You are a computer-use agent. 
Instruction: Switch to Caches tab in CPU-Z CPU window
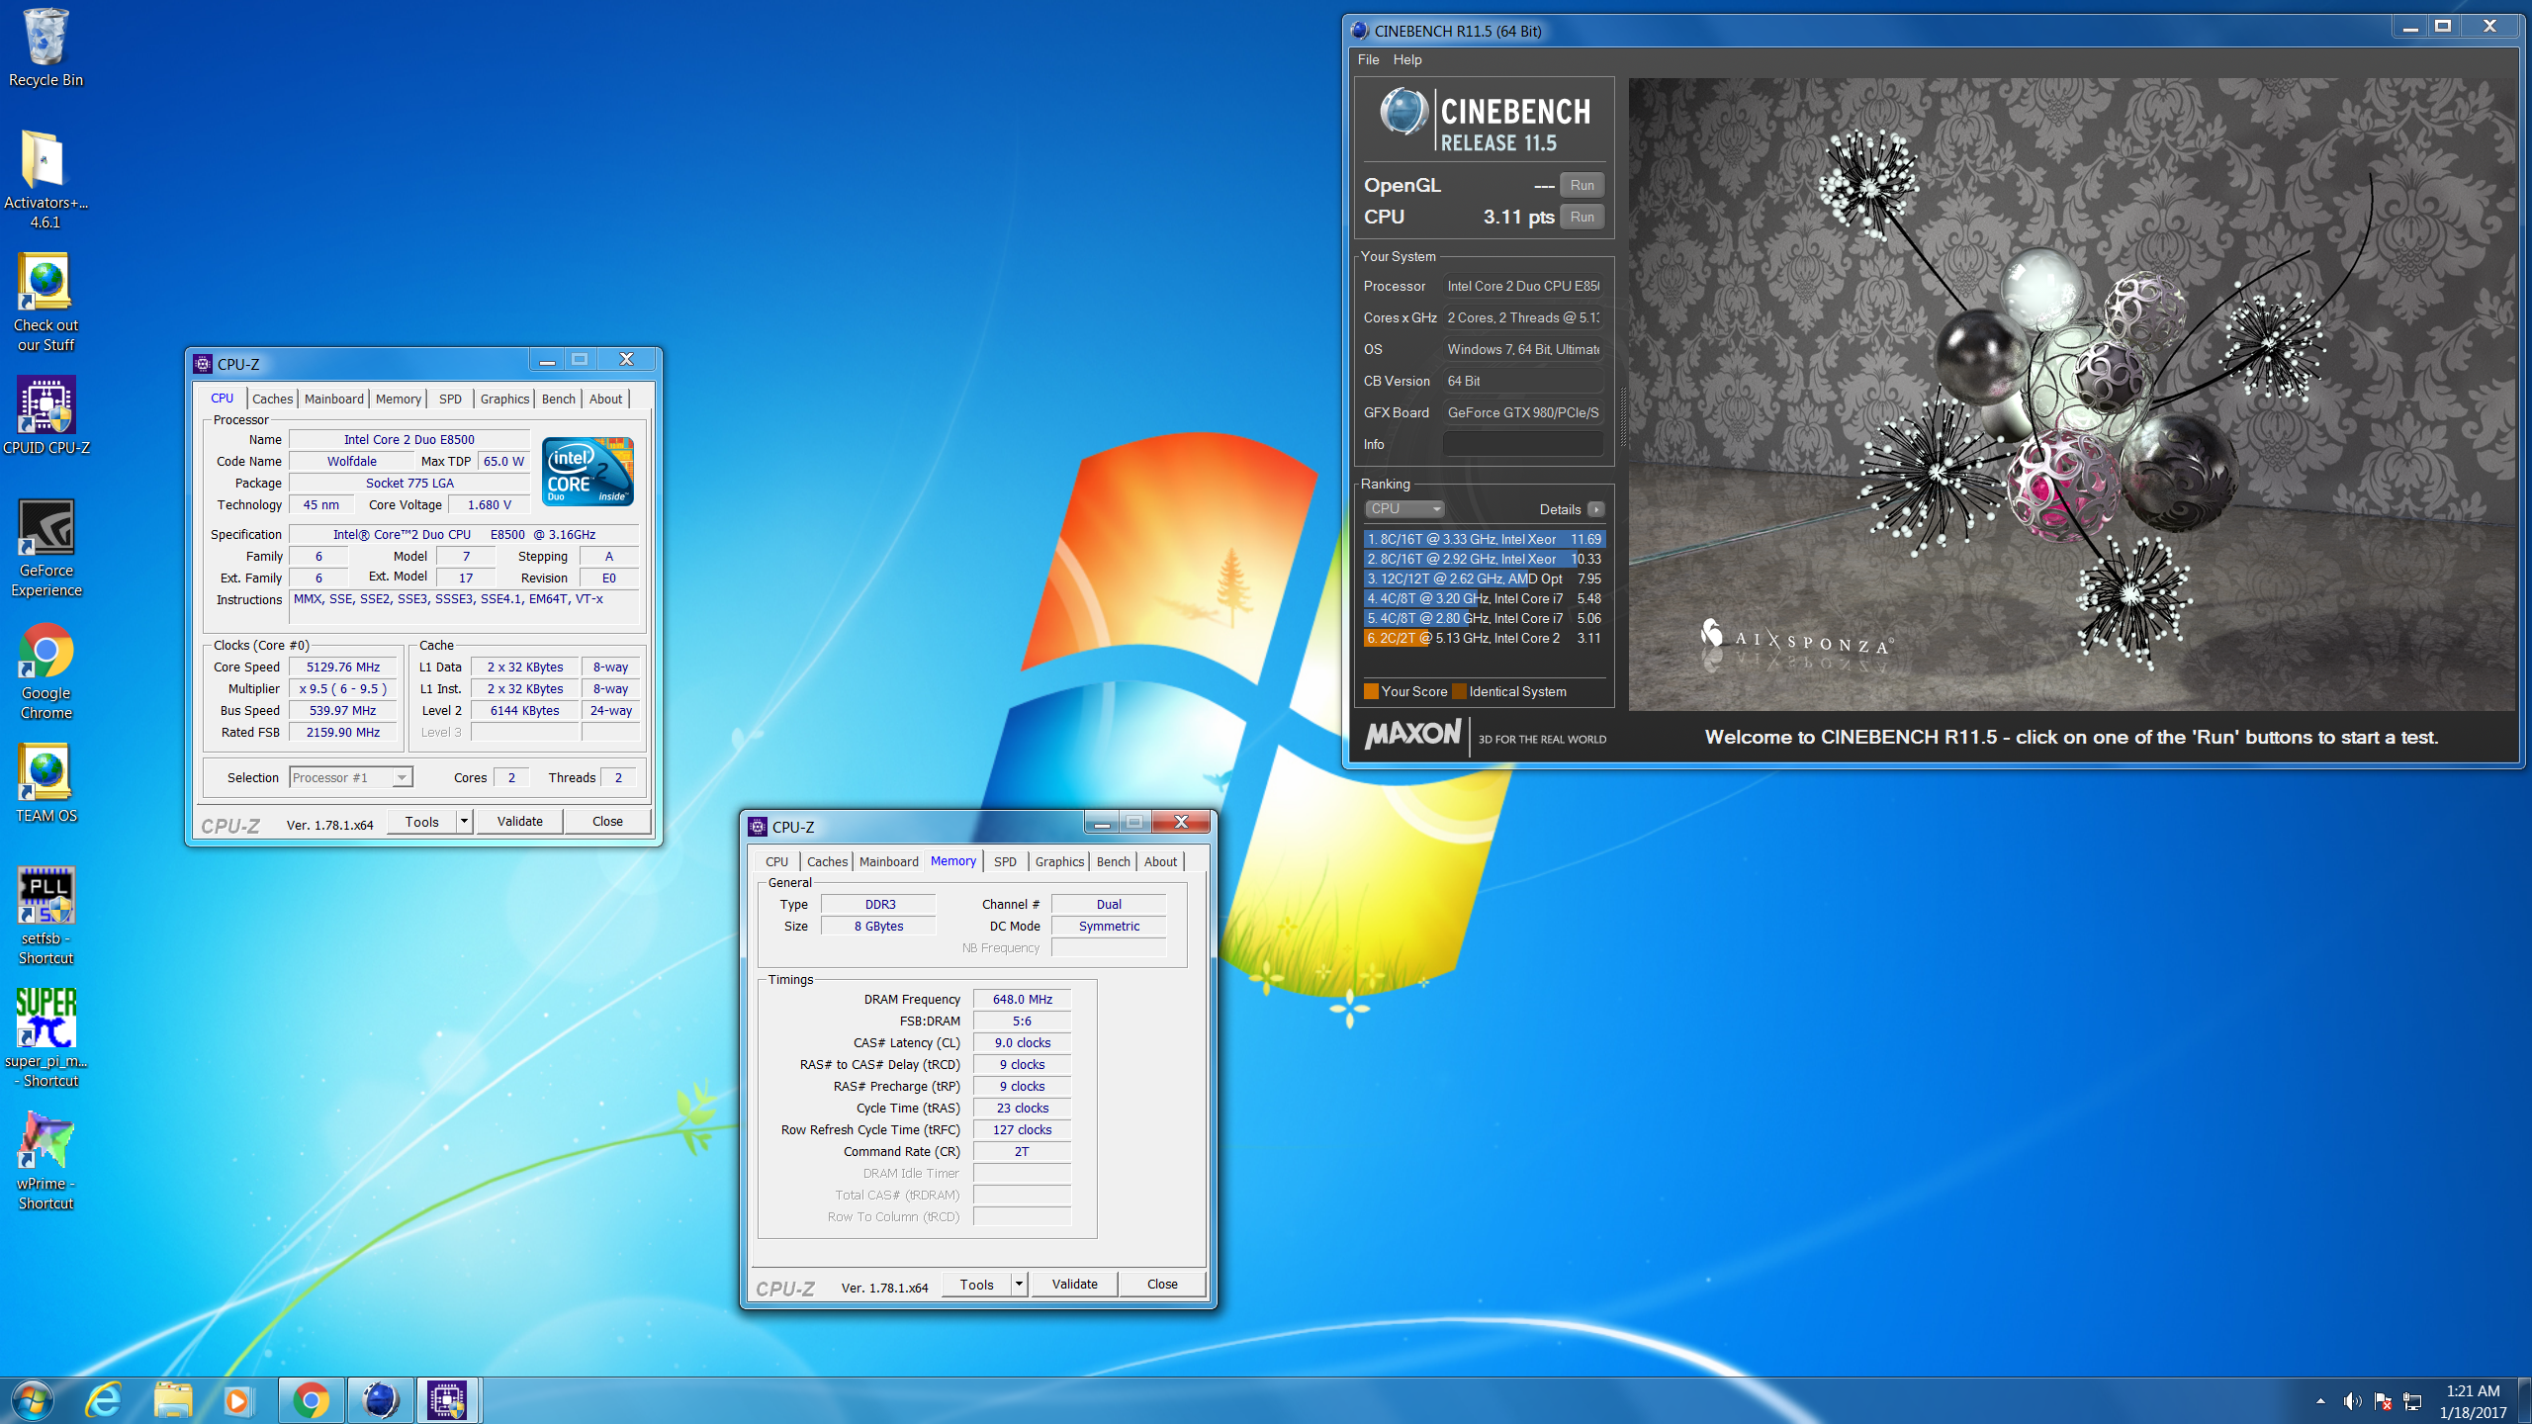coord(272,399)
